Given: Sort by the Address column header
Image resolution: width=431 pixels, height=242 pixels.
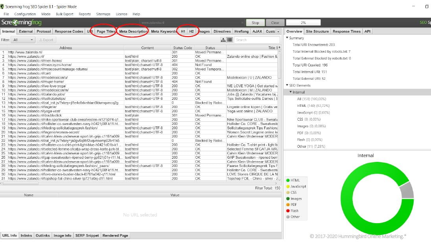Looking at the screenshot, I should point(66,48).
